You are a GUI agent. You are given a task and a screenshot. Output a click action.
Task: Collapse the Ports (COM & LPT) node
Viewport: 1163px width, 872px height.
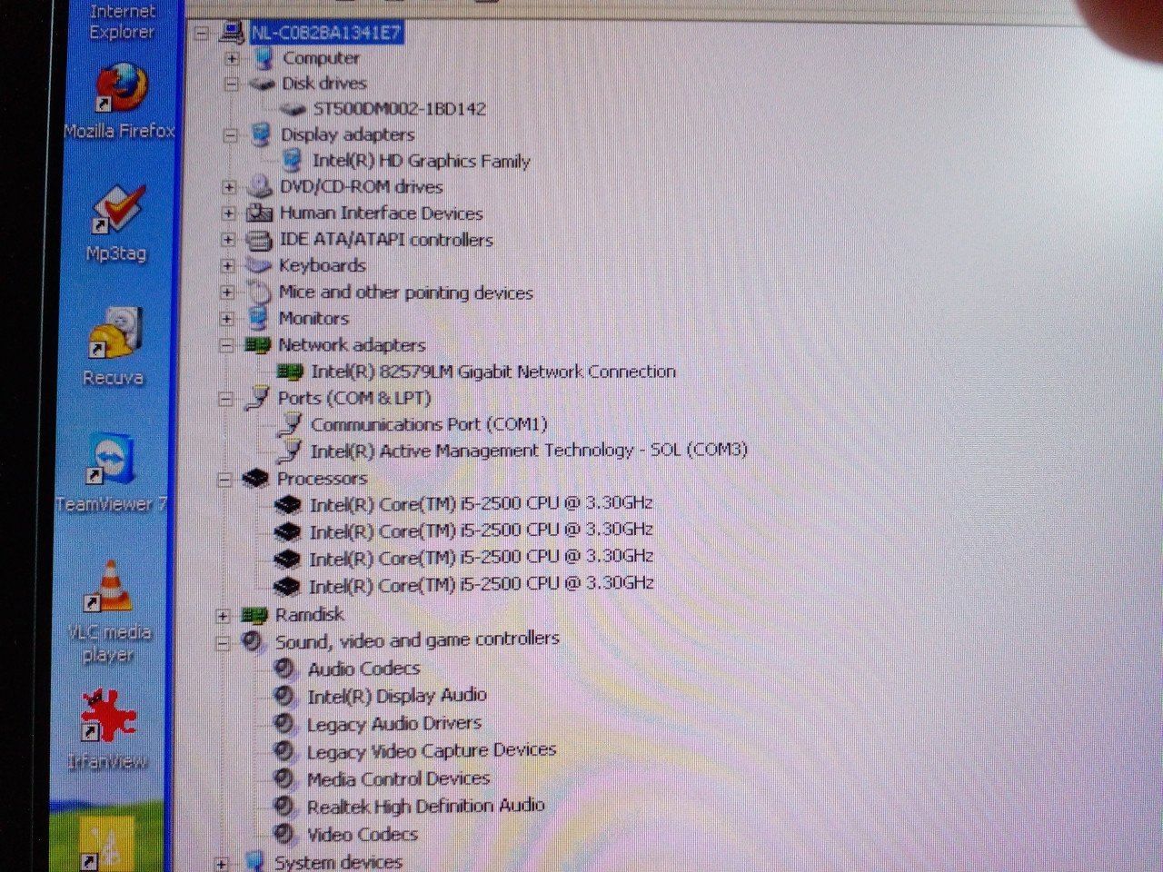pos(226,399)
